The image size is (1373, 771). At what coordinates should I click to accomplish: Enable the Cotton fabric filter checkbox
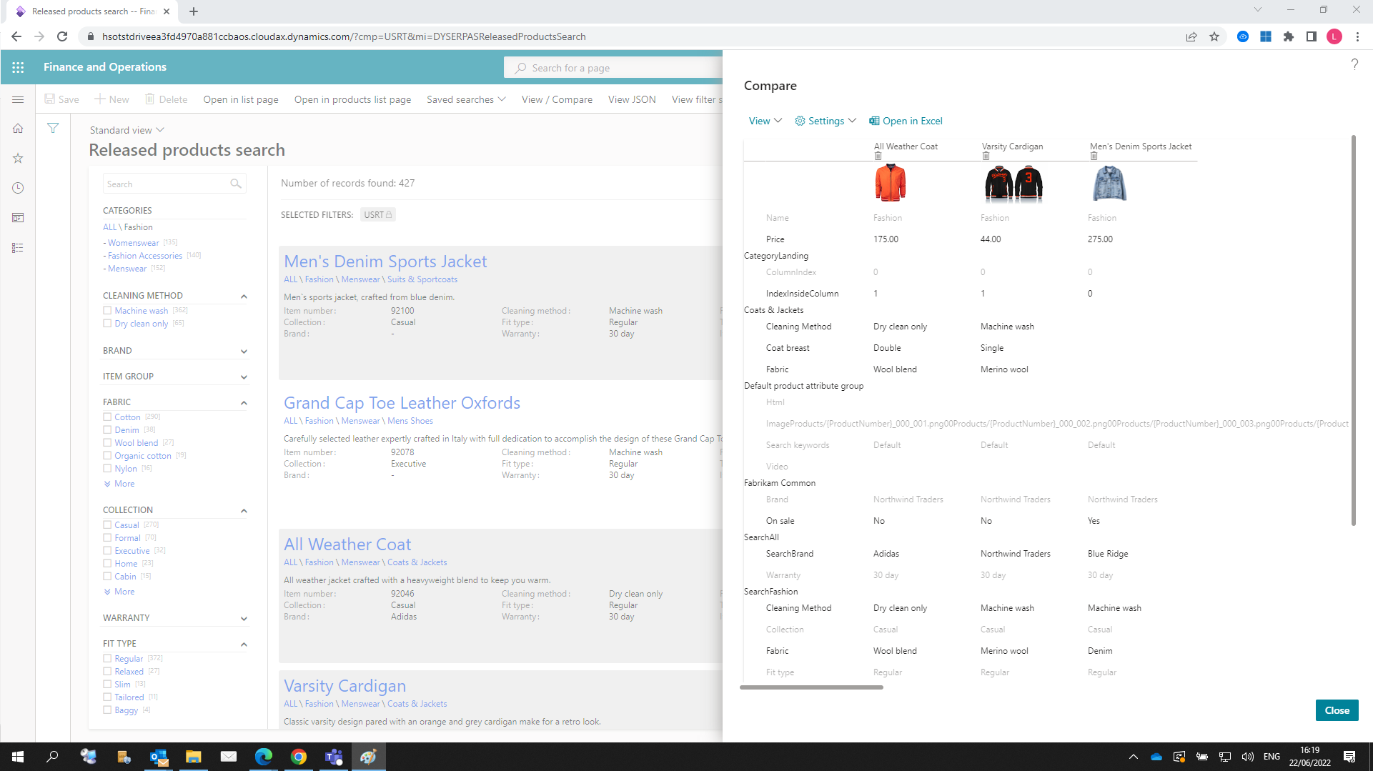[107, 417]
